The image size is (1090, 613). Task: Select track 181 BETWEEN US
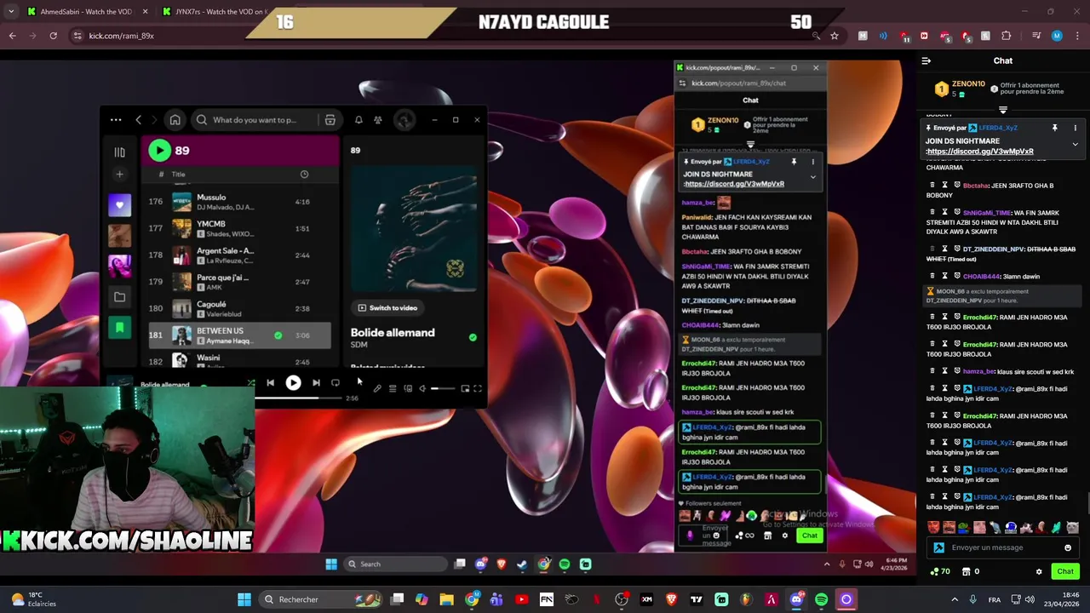(x=240, y=335)
